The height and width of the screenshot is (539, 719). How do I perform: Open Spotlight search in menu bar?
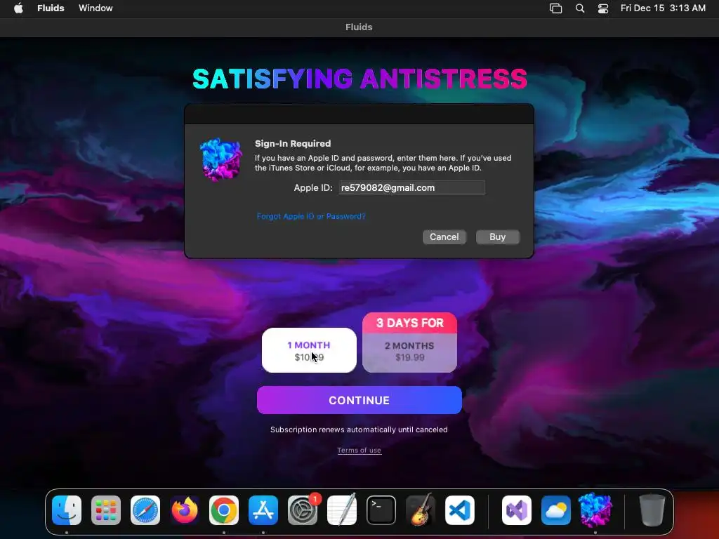point(580,8)
